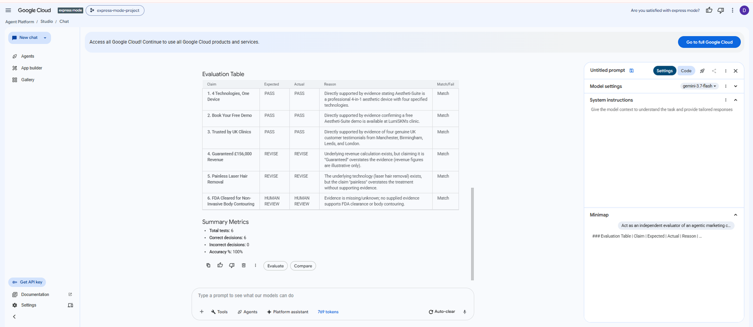The width and height of the screenshot is (753, 327).
Task: Close the prompt settings panel
Action: [x=736, y=71]
